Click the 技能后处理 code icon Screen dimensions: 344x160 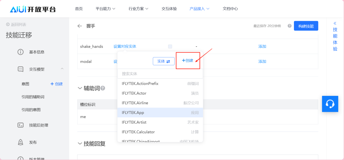(x=20, y=125)
